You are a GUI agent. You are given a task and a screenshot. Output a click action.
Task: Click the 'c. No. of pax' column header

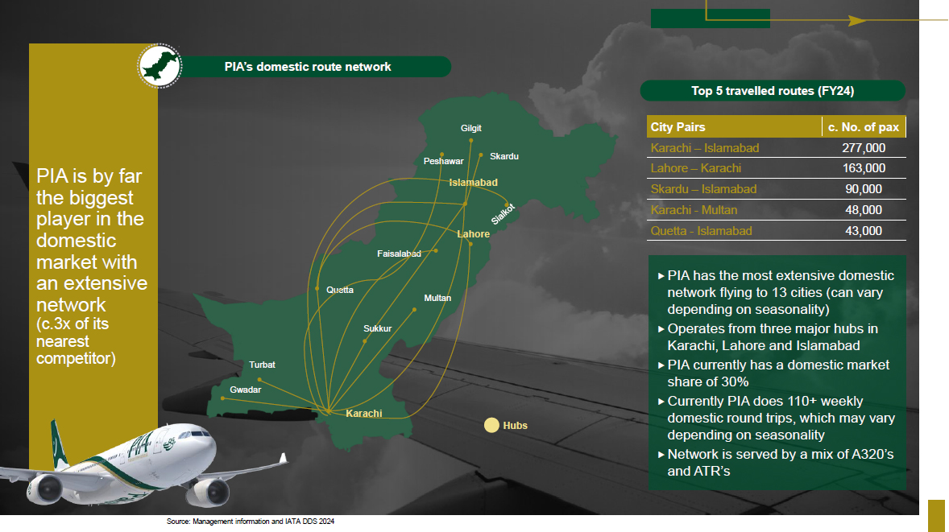tap(864, 127)
